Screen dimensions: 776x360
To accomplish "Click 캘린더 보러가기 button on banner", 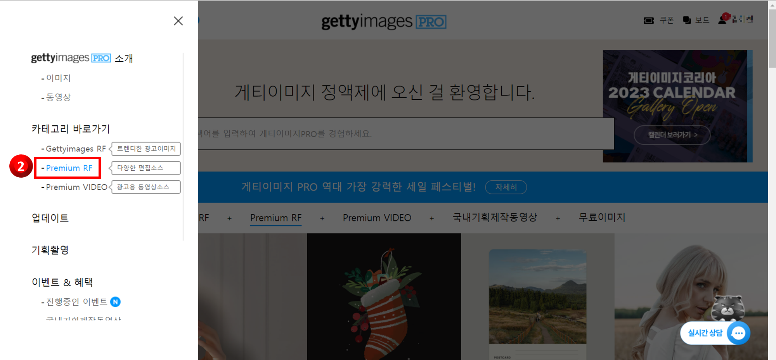I will point(672,135).
